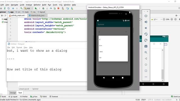This screenshot has width=180, height=101.
Task: Click the CRLF line separator in status bar
Action: tap(143, 100)
